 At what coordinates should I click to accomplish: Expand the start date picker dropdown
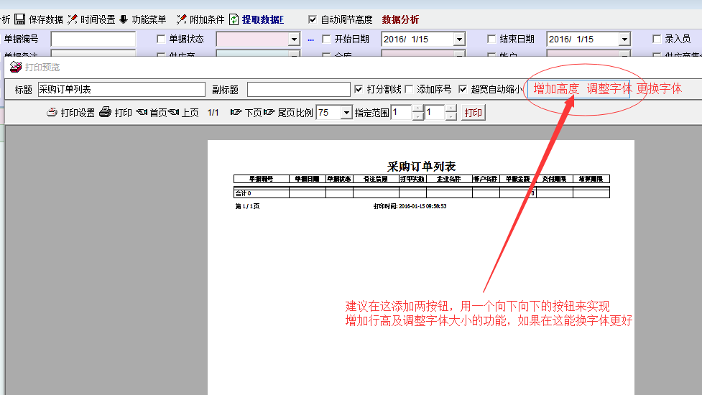459,39
